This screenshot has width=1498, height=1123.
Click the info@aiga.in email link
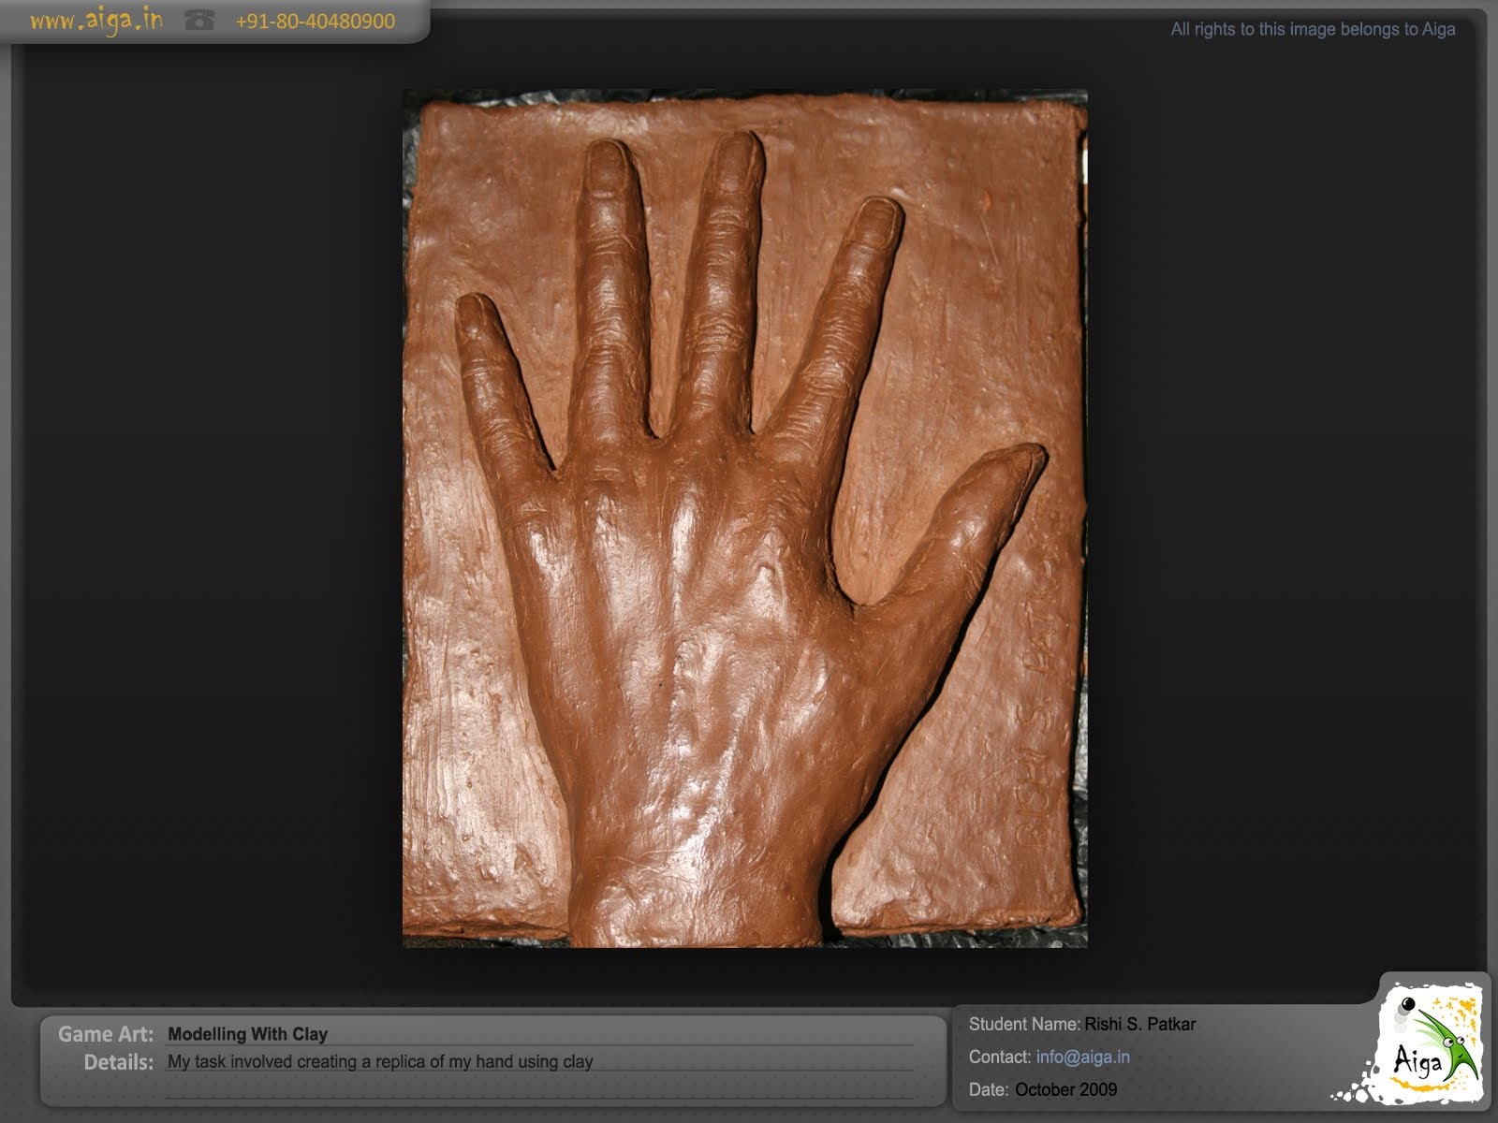1081,1057
